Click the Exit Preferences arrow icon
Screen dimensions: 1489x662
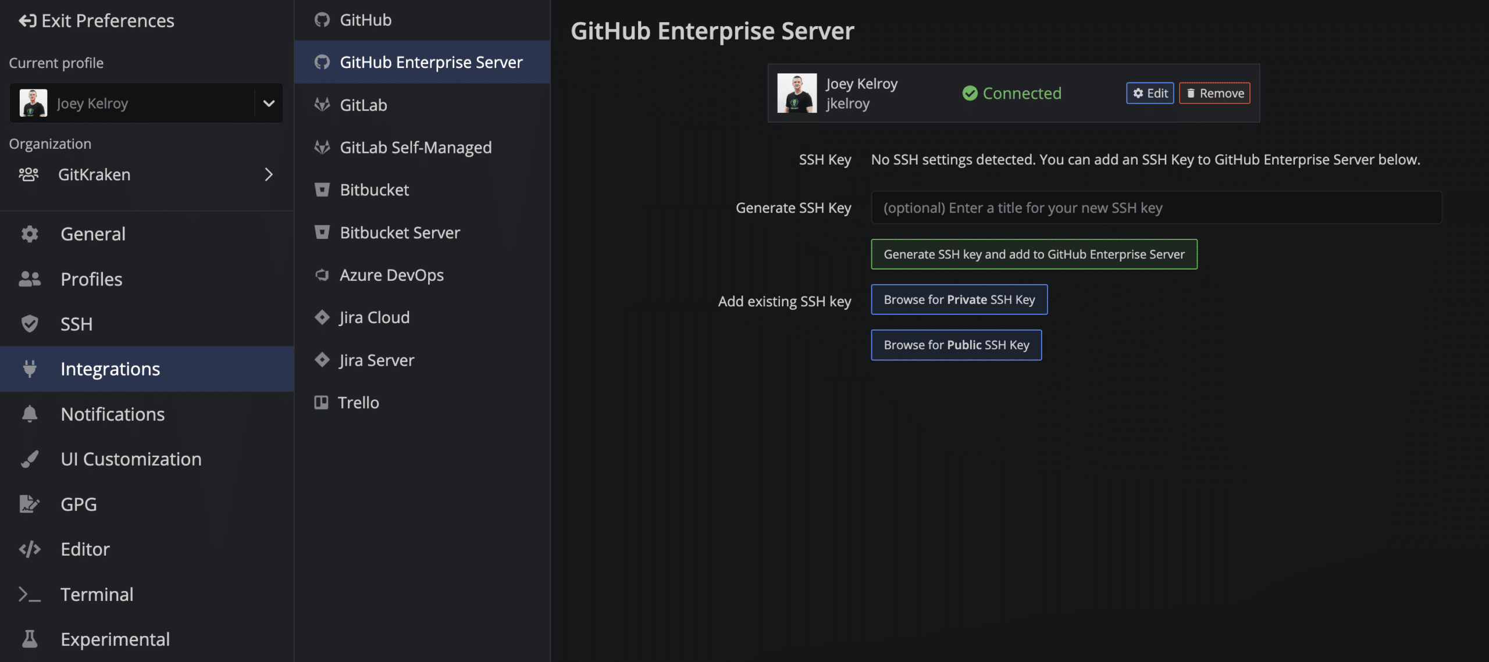pyautogui.click(x=27, y=21)
